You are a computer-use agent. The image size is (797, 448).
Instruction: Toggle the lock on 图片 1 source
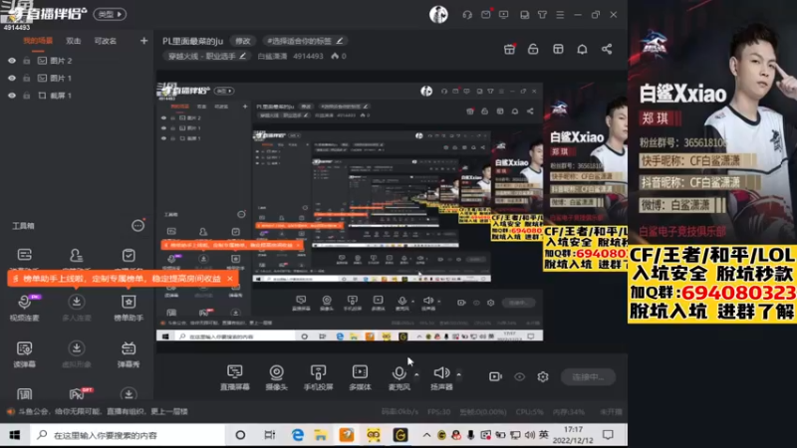27,79
